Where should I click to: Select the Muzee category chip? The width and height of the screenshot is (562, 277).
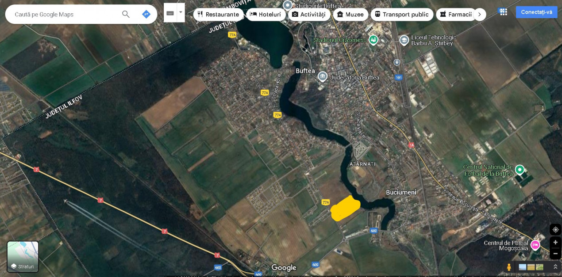pos(351,14)
